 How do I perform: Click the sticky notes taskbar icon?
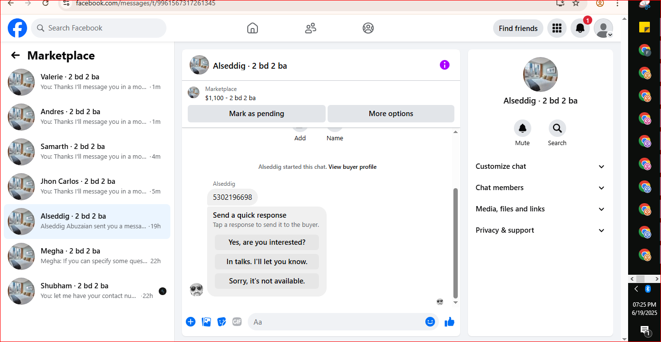[x=645, y=27]
